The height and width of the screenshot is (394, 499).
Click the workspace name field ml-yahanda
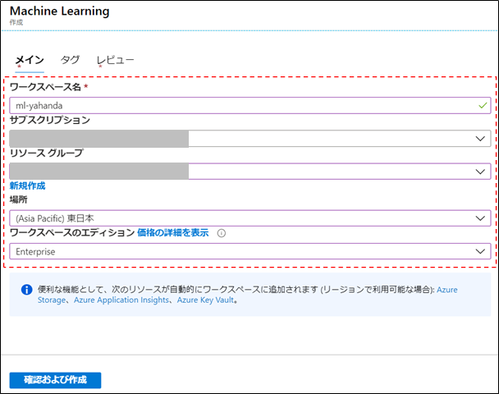[250, 105]
